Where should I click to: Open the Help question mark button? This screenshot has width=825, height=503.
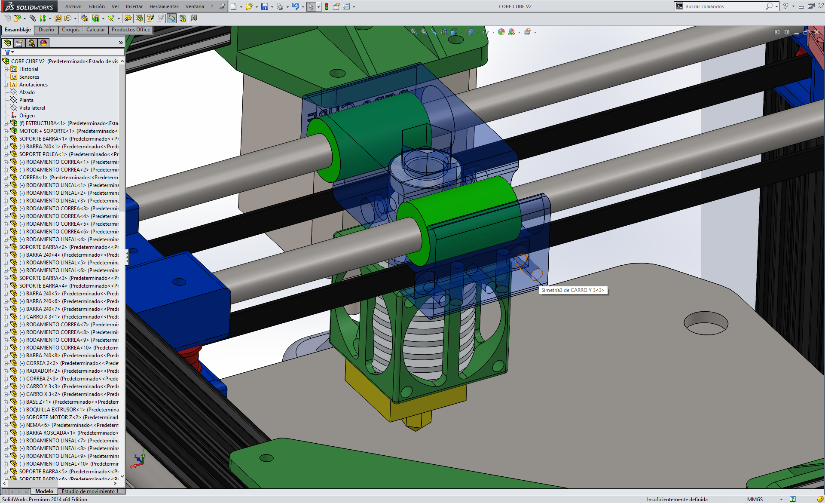pos(785,6)
